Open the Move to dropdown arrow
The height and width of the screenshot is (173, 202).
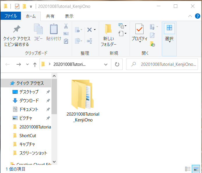[x=81, y=30]
